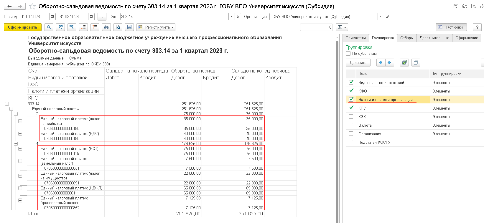
Task: Add report to favorites with star icon
Action: [x=33, y=6]
